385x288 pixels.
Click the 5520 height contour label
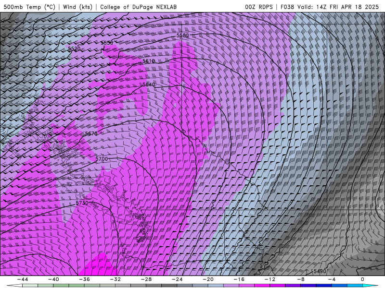tap(74, 48)
